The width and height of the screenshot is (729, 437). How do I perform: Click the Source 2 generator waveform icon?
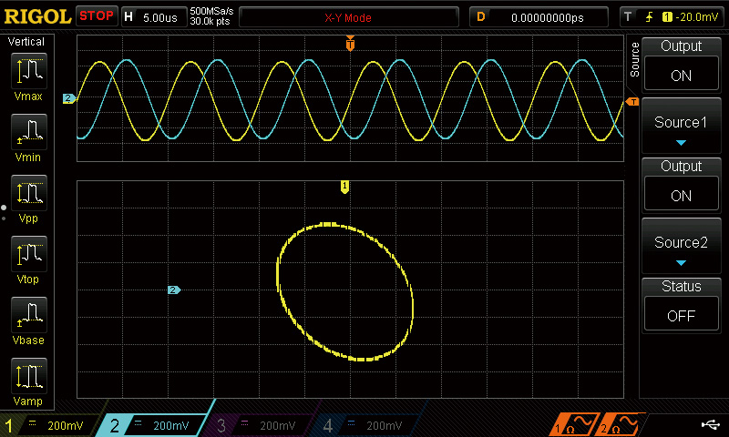pos(620,424)
